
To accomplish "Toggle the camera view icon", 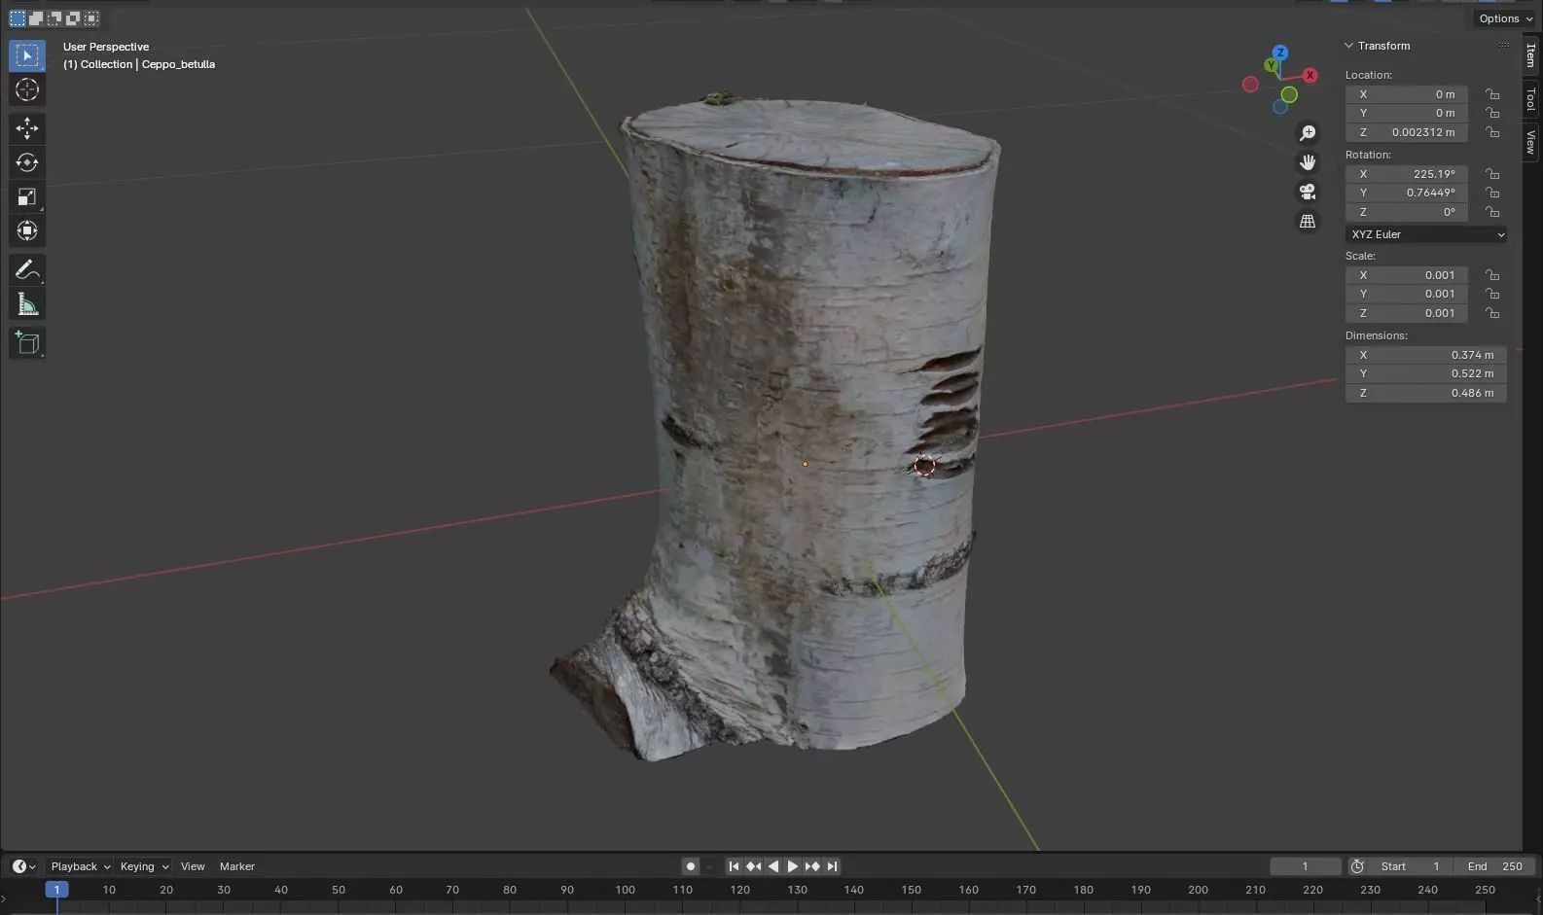I will (x=1308, y=192).
